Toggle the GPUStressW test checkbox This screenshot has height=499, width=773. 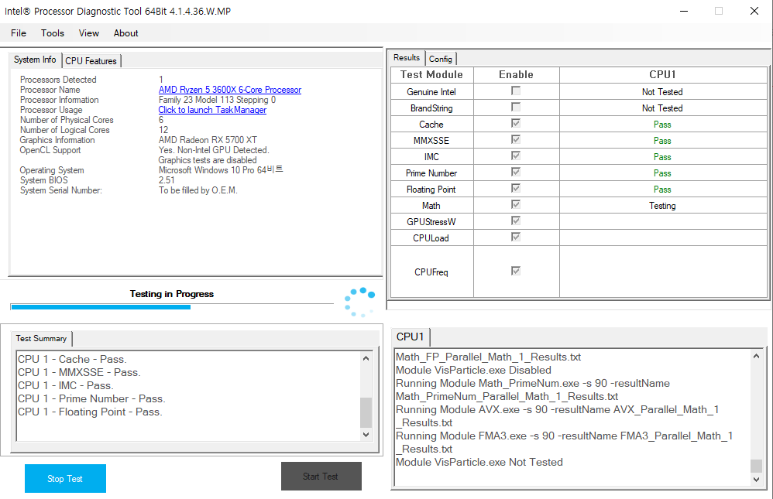tap(516, 220)
